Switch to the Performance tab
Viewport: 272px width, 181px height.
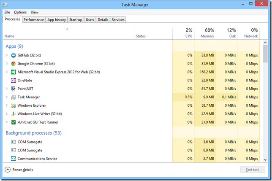pos(34,19)
